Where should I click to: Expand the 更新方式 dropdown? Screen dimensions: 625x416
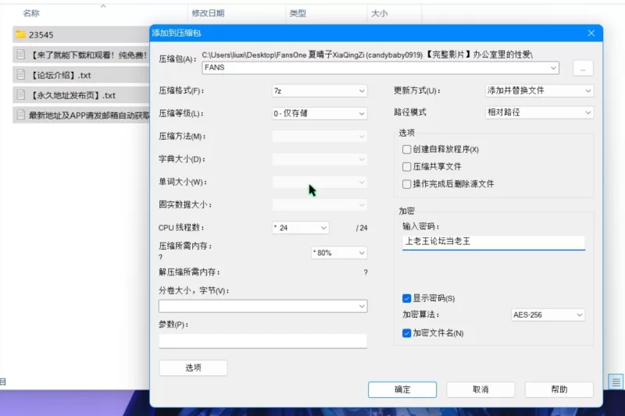[539, 91]
